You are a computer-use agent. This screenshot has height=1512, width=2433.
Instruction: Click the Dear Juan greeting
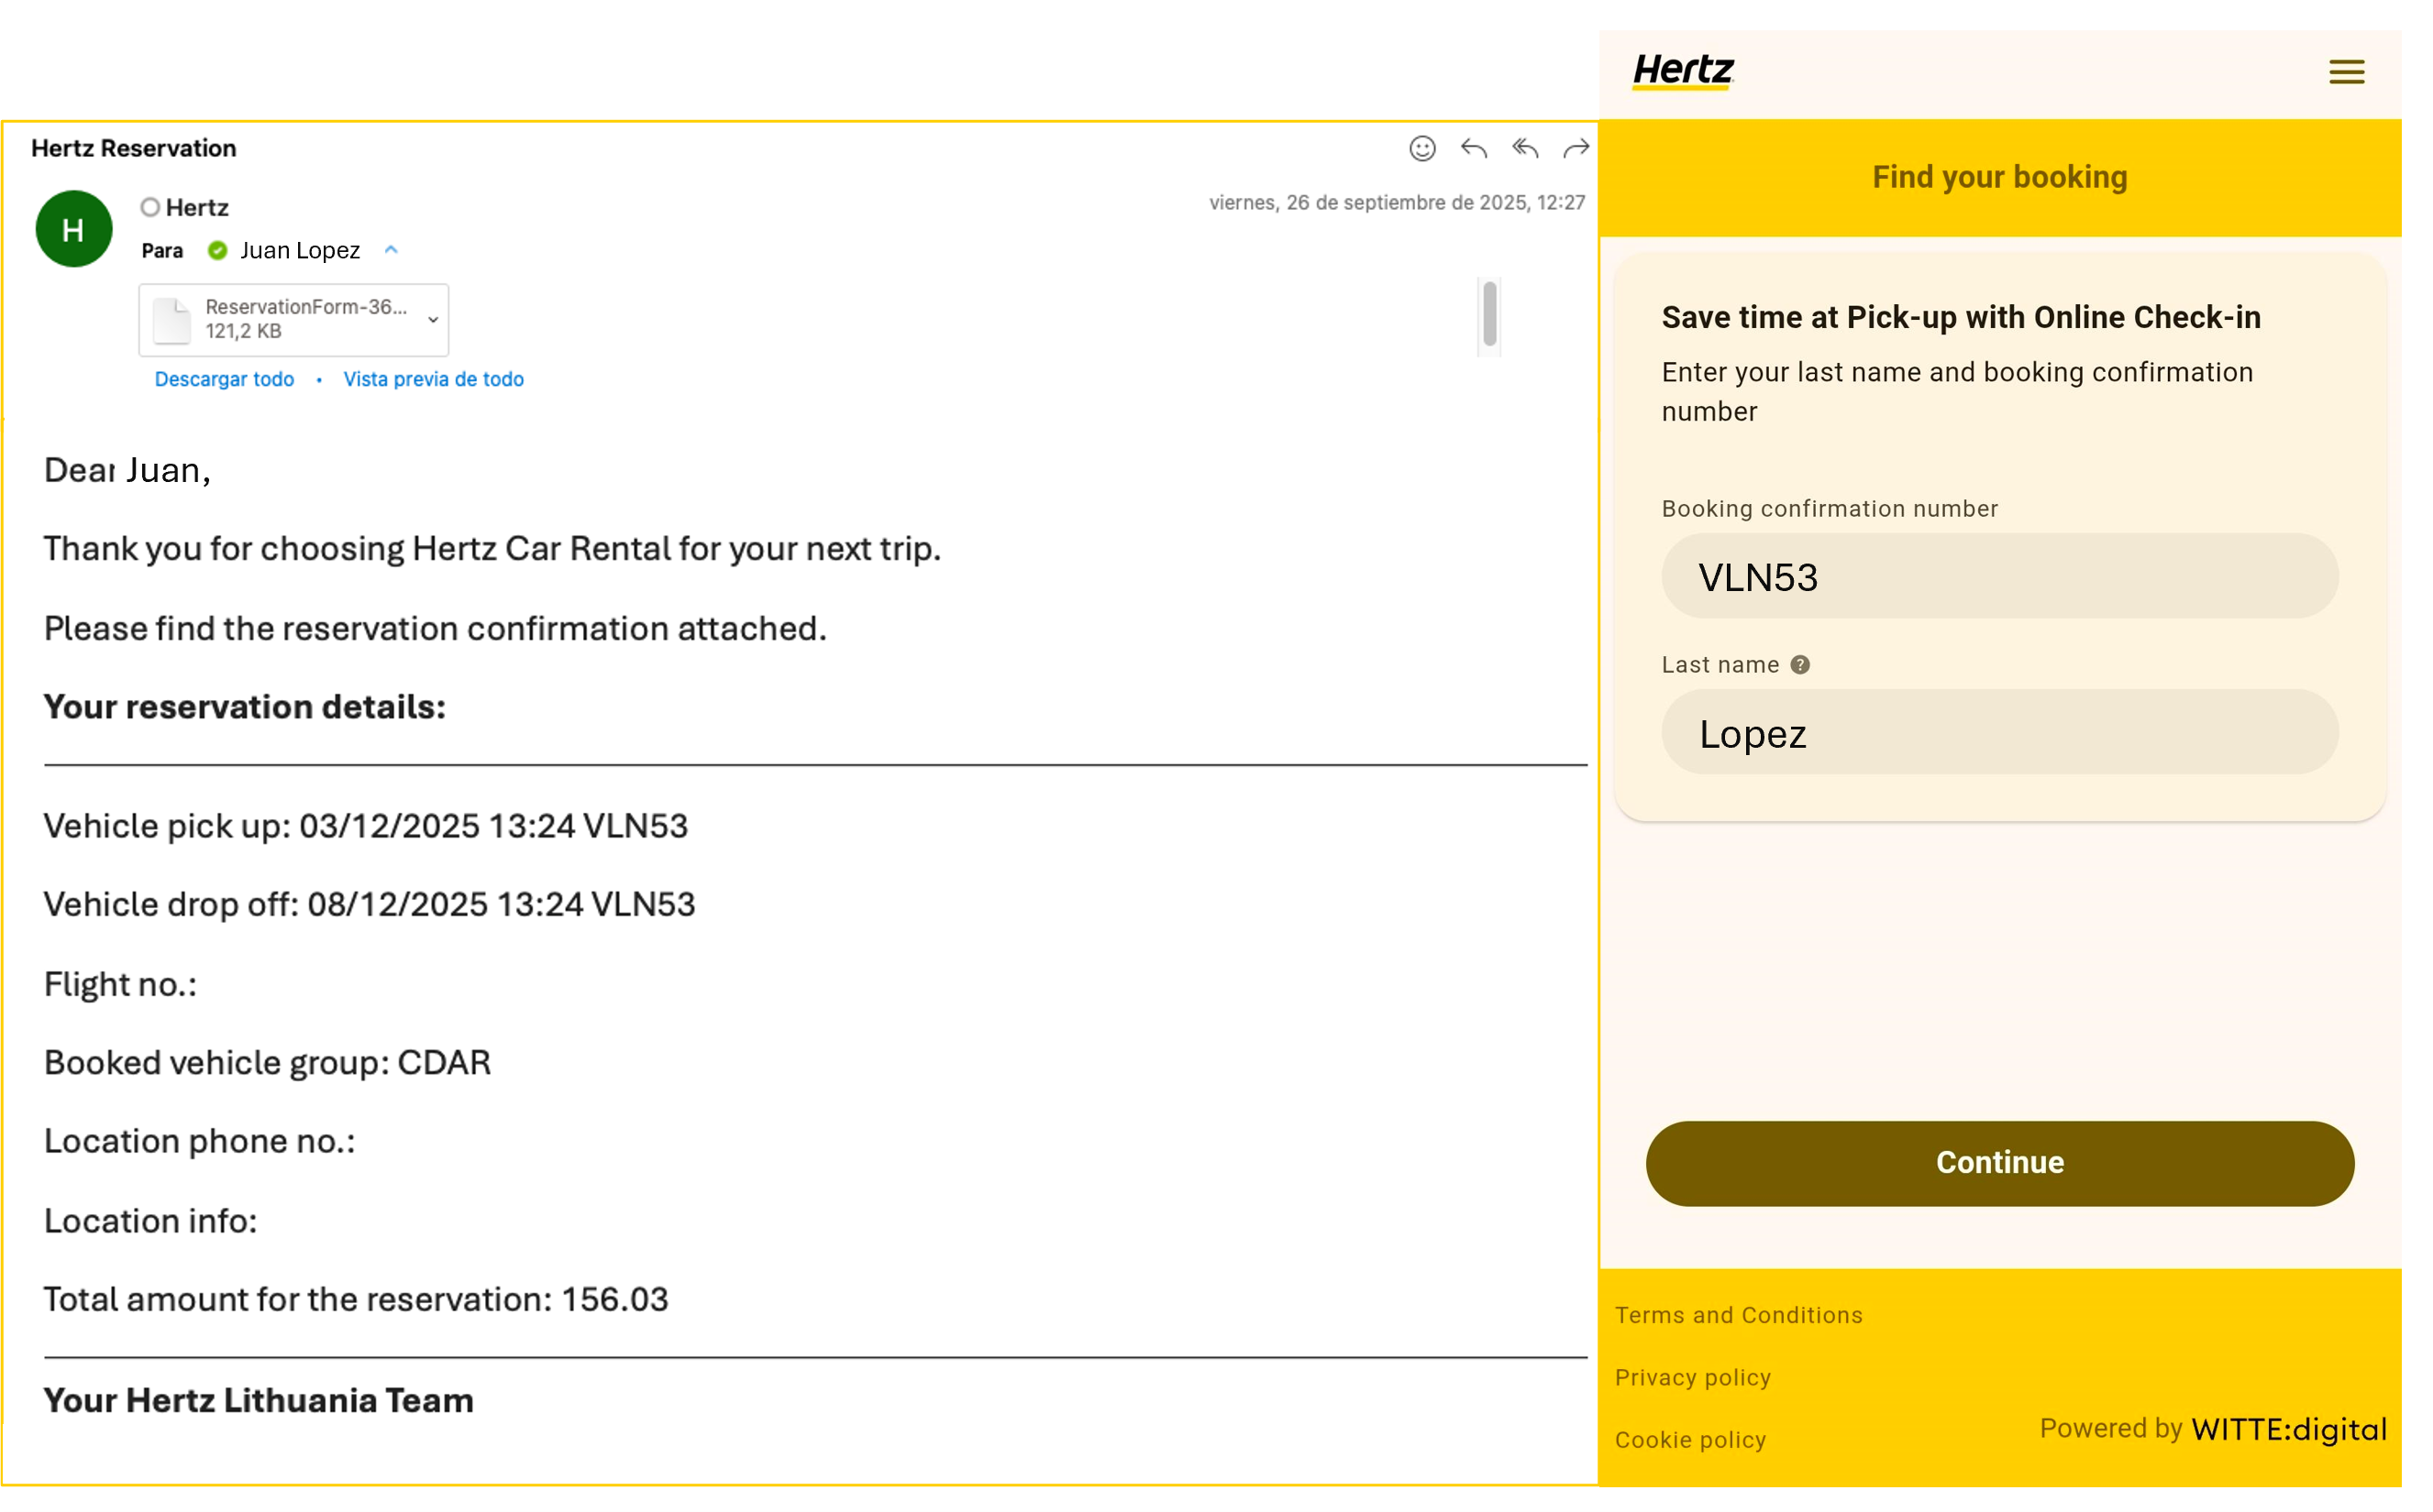coord(127,470)
